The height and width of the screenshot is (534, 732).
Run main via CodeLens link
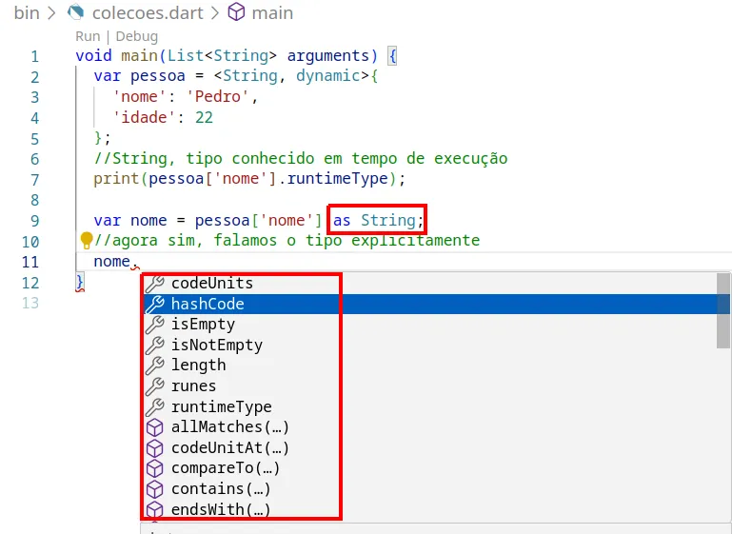88,36
